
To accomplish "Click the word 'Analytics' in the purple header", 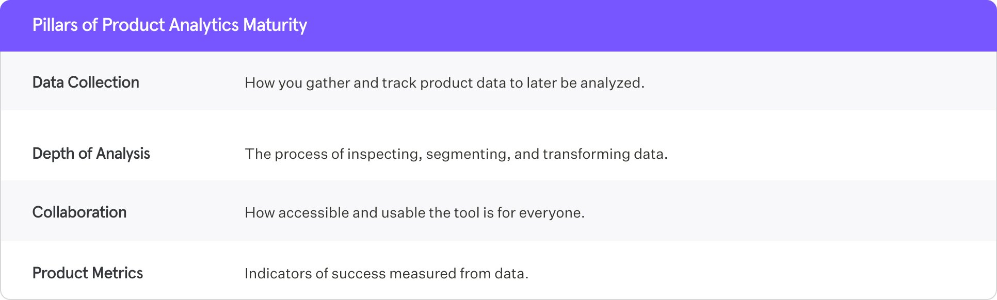I will tap(204, 25).
